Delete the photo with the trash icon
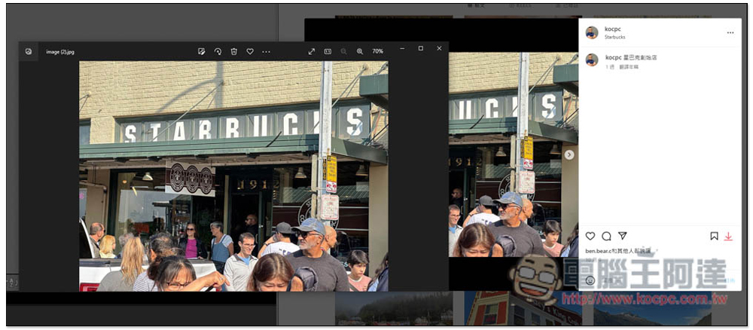753x330 pixels. point(234,51)
